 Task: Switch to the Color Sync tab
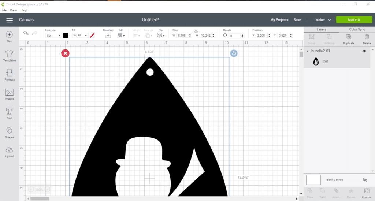pyautogui.click(x=357, y=29)
